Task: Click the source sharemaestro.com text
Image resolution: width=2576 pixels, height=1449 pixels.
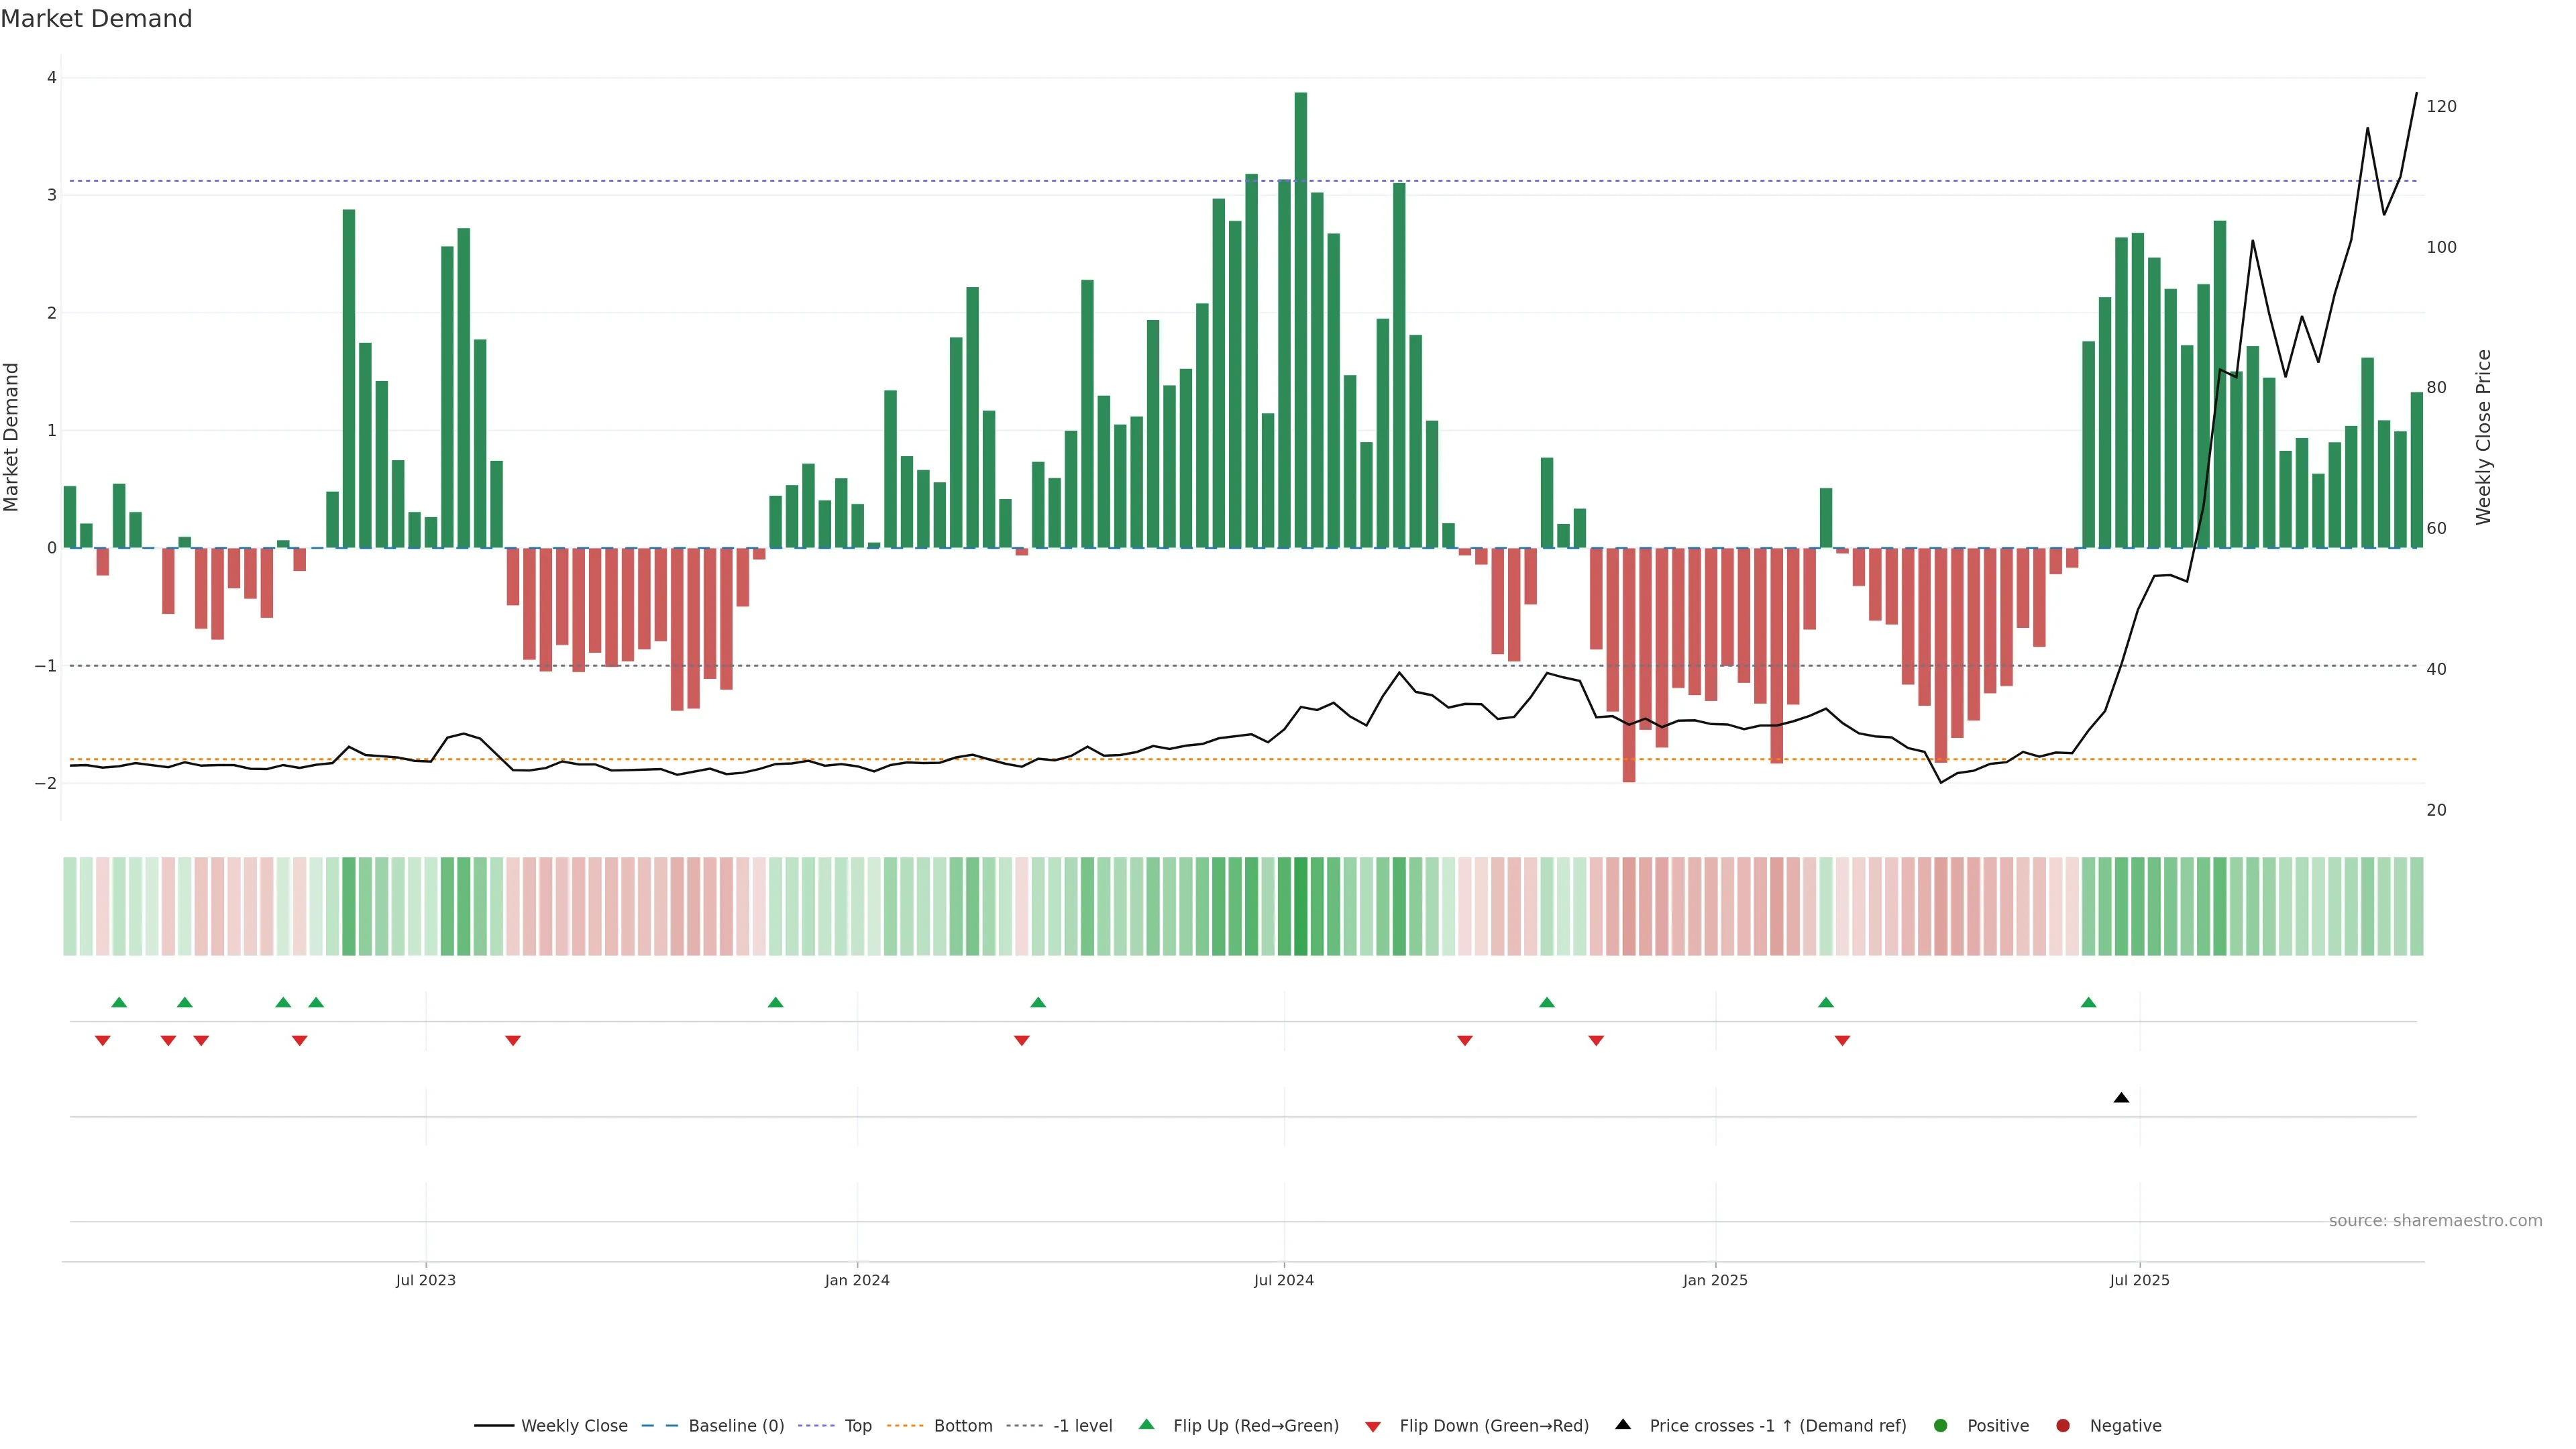Action: pos(2435,1220)
